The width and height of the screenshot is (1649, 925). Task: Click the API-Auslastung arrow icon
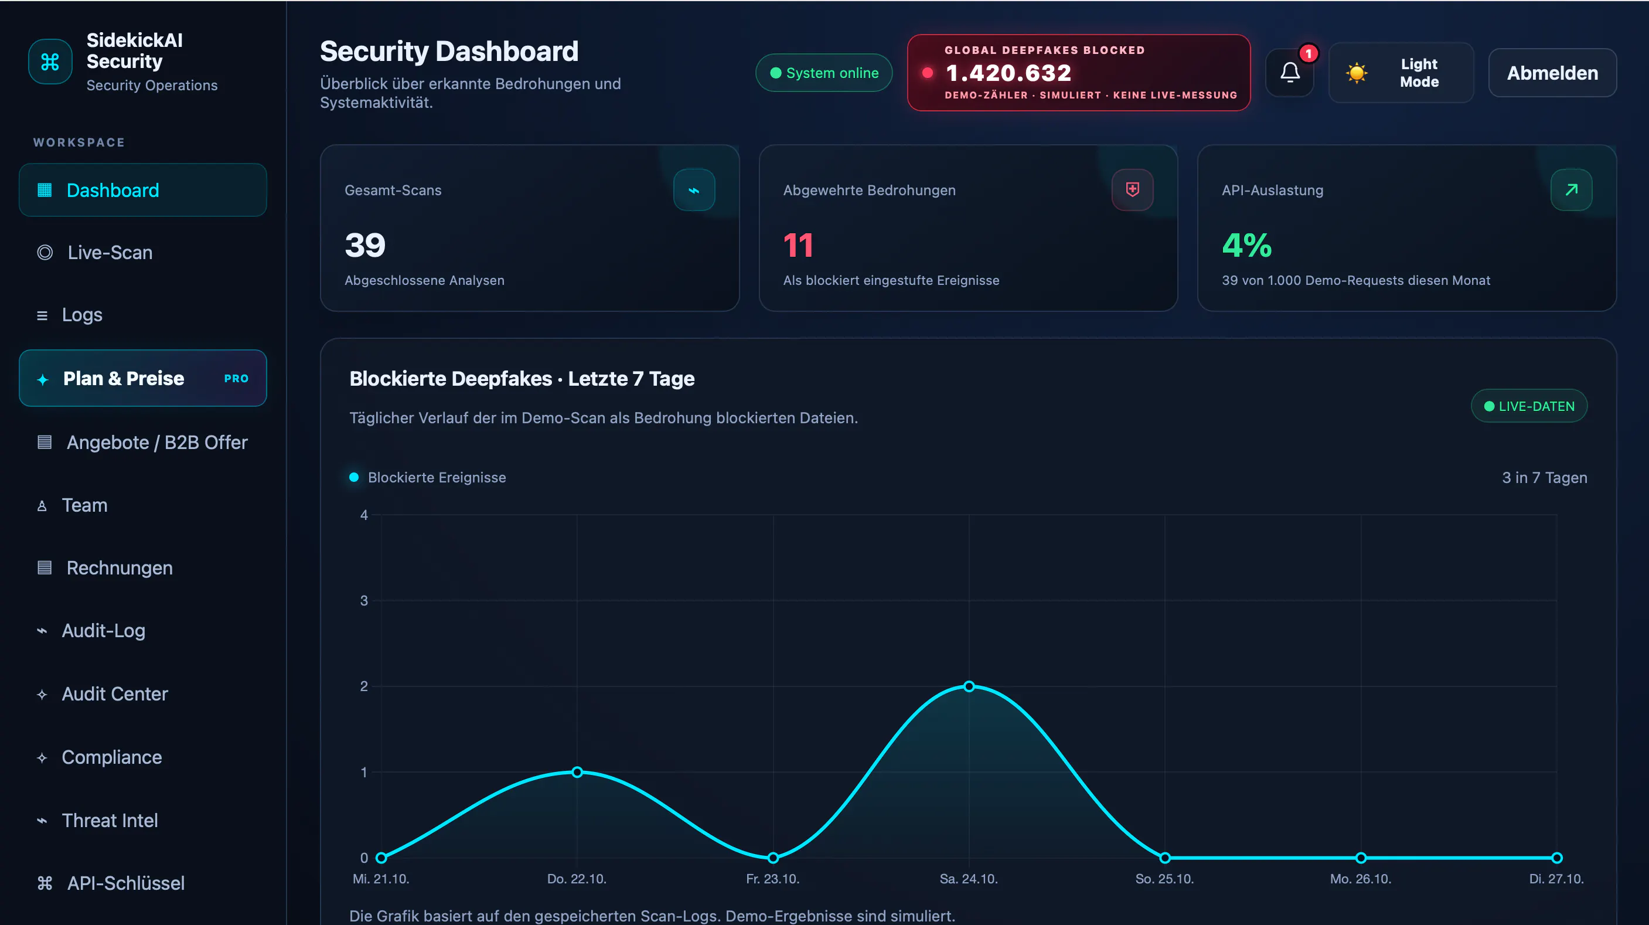click(x=1571, y=190)
